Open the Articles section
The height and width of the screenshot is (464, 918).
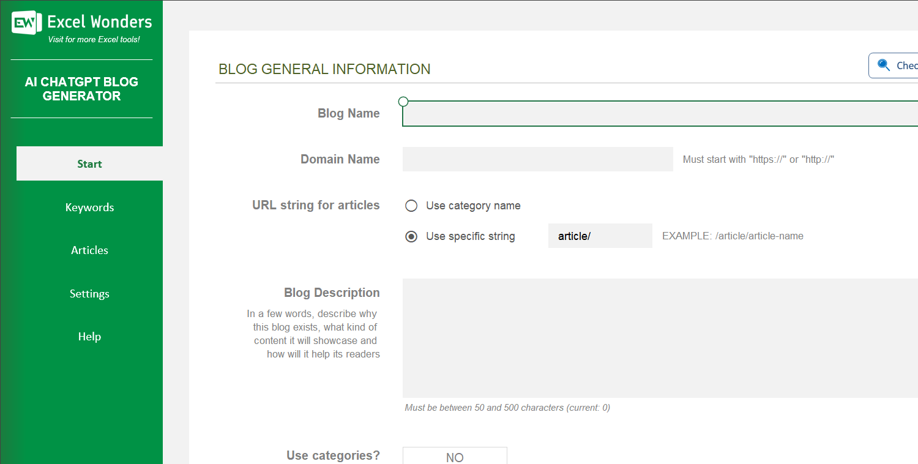click(x=89, y=250)
